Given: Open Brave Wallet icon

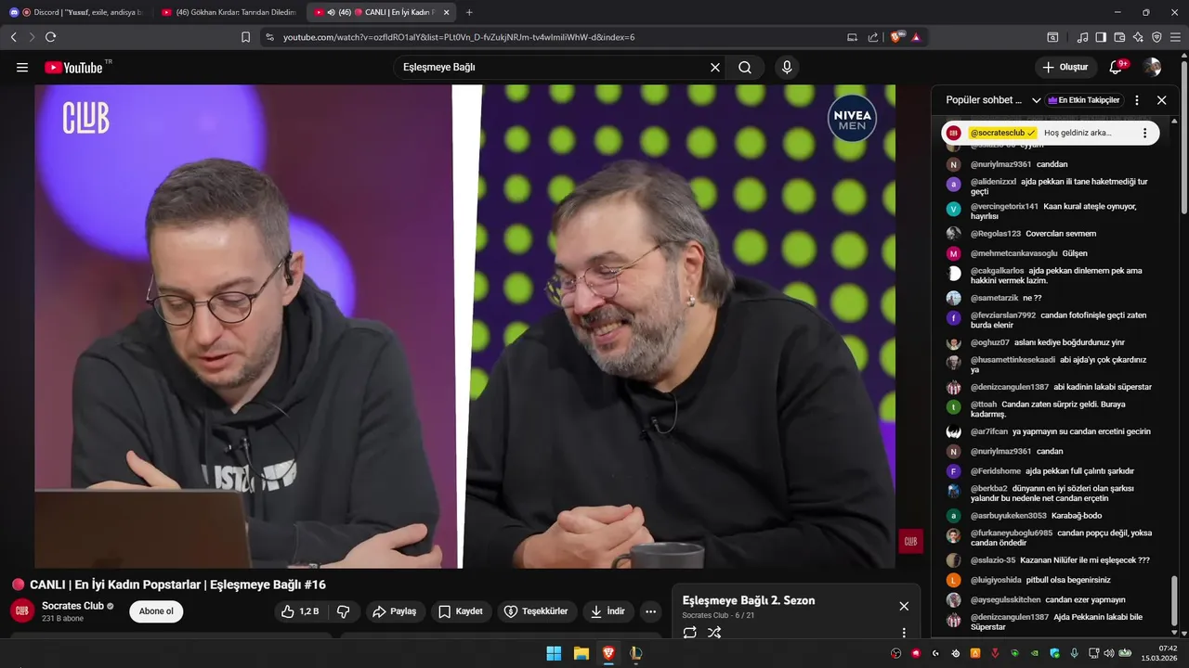Looking at the screenshot, I should tap(1119, 37).
